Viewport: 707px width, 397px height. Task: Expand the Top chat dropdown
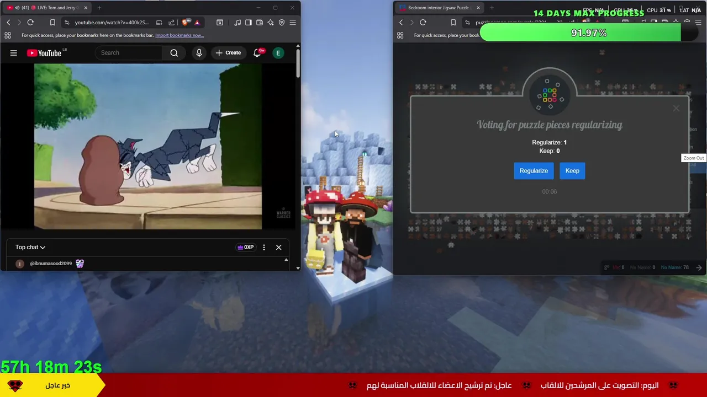tap(30, 247)
